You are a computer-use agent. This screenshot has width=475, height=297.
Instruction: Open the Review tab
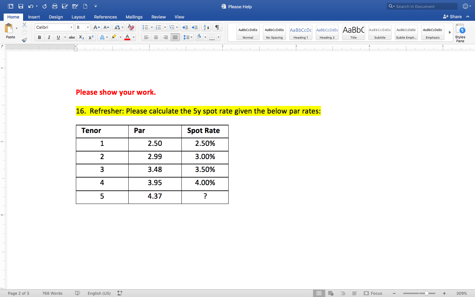159,17
